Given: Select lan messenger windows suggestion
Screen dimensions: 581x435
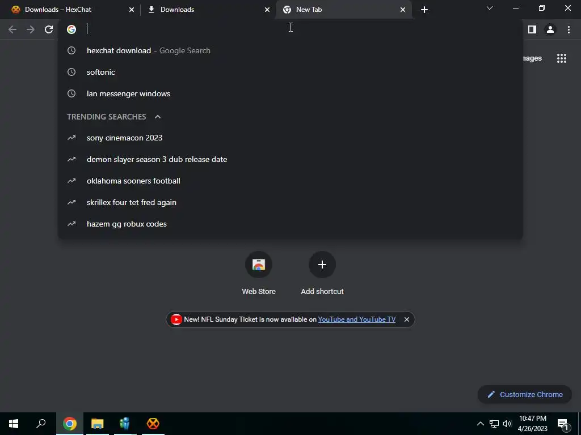Looking at the screenshot, I should pos(290,93).
